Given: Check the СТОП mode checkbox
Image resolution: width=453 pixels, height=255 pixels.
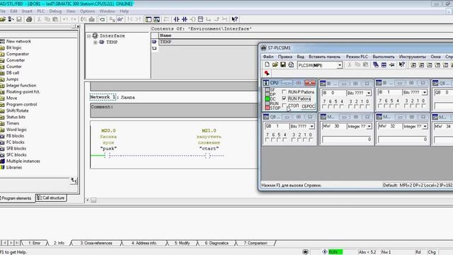Looking at the screenshot, I should (x=285, y=106).
